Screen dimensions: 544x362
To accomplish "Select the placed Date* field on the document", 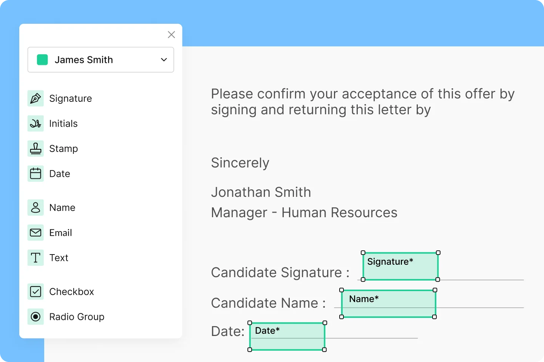I will (287, 336).
